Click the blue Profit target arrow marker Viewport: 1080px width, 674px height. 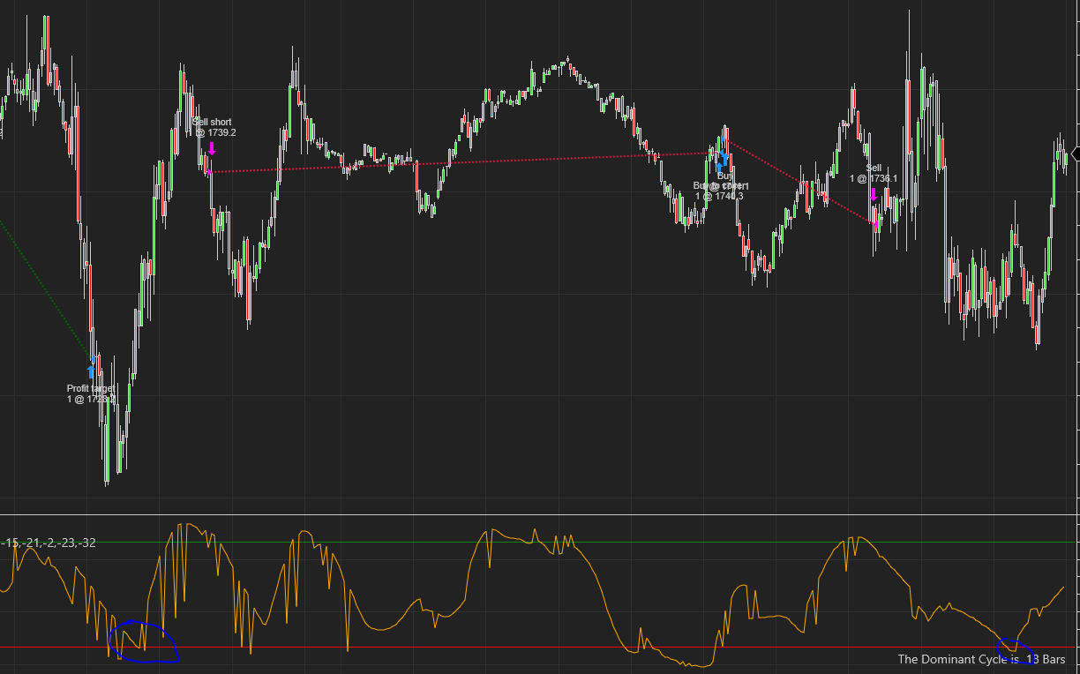coord(90,371)
